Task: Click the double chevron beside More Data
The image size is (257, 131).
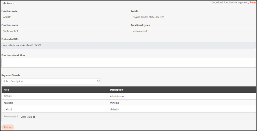Action: pos(34,117)
